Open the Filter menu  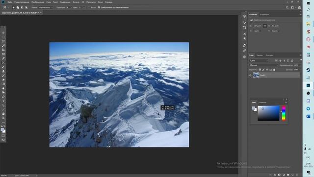pos(76,2)
